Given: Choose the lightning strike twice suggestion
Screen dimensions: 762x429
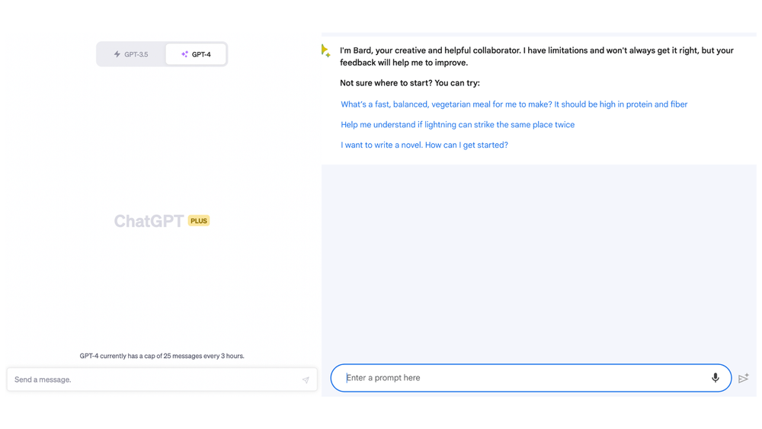Looking at the screenshot, I should (x=457, y=125).
